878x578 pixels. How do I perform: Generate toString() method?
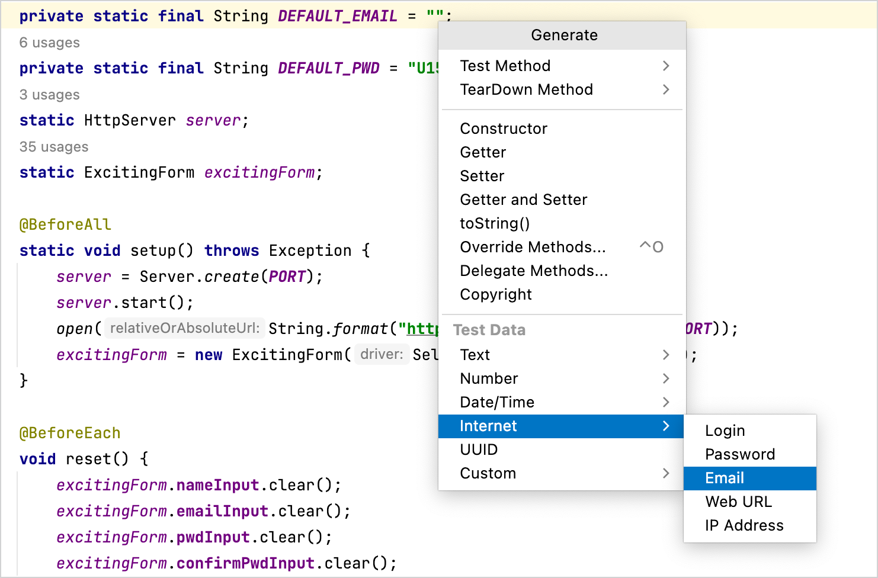click(x=562, y=223)
